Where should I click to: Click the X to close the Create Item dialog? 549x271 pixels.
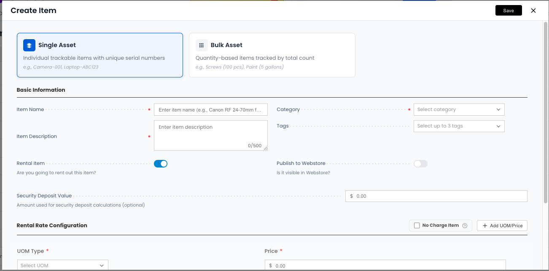click(533, 11)
